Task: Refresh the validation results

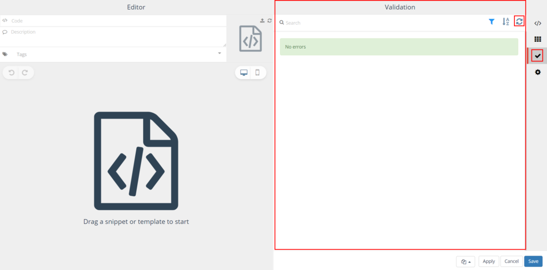Action: (x=519, y=22)
